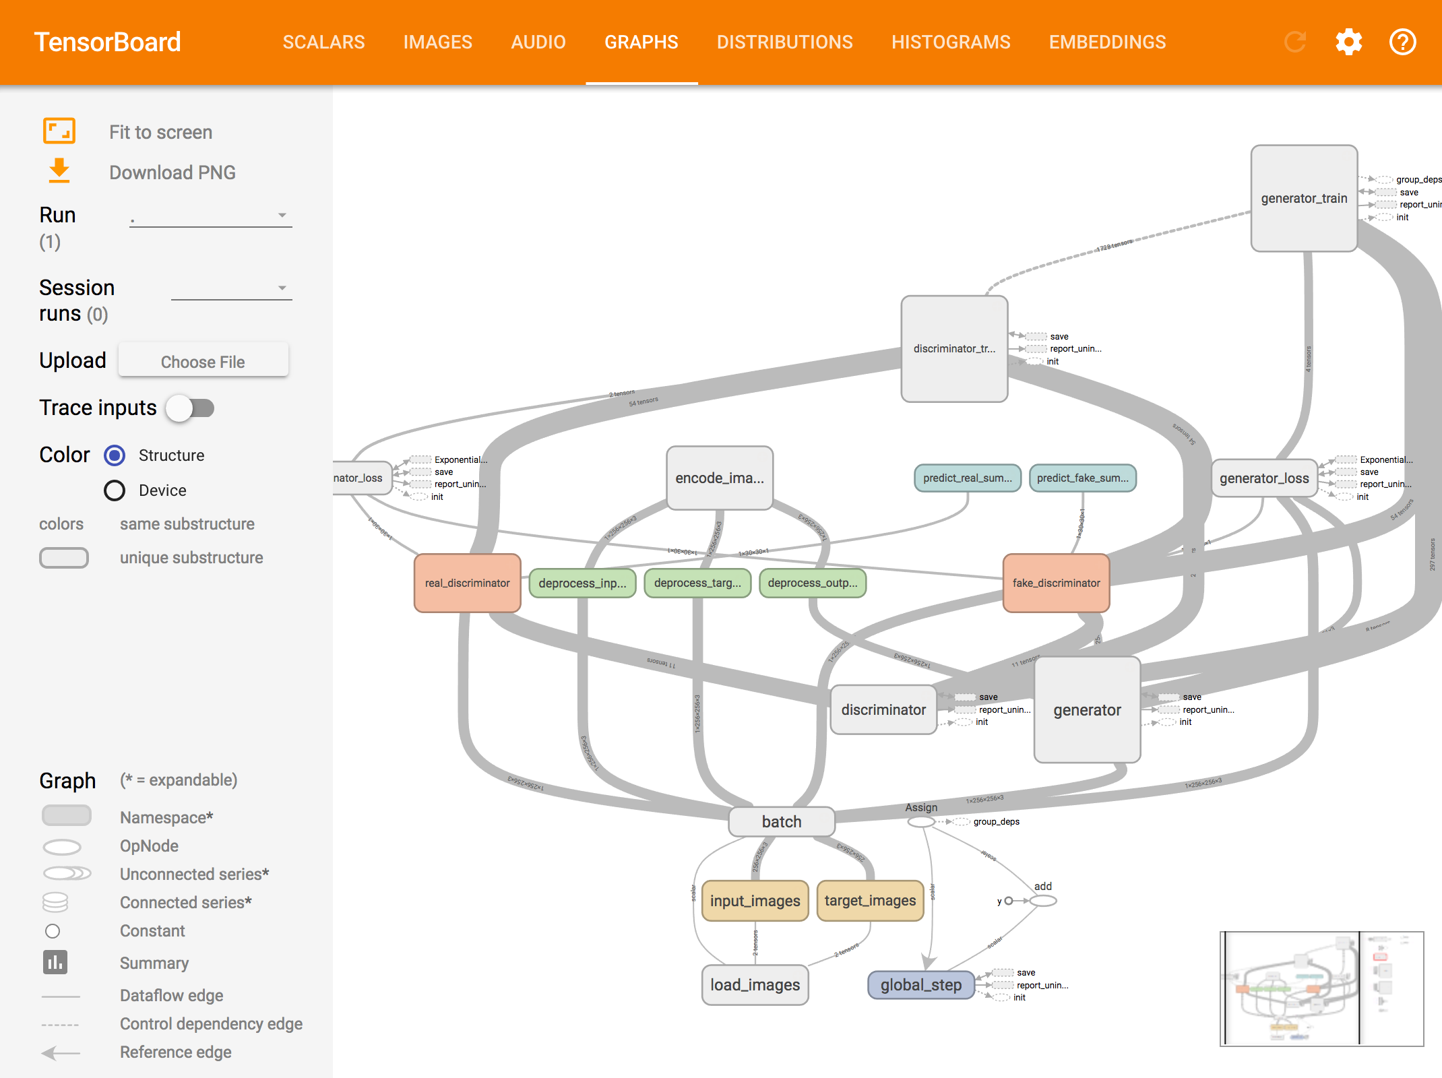Viewport: 1442px width, 1078px height.
Task: Open the help question mark icon
Action: pyautogui.click(x=1403, y=42)
